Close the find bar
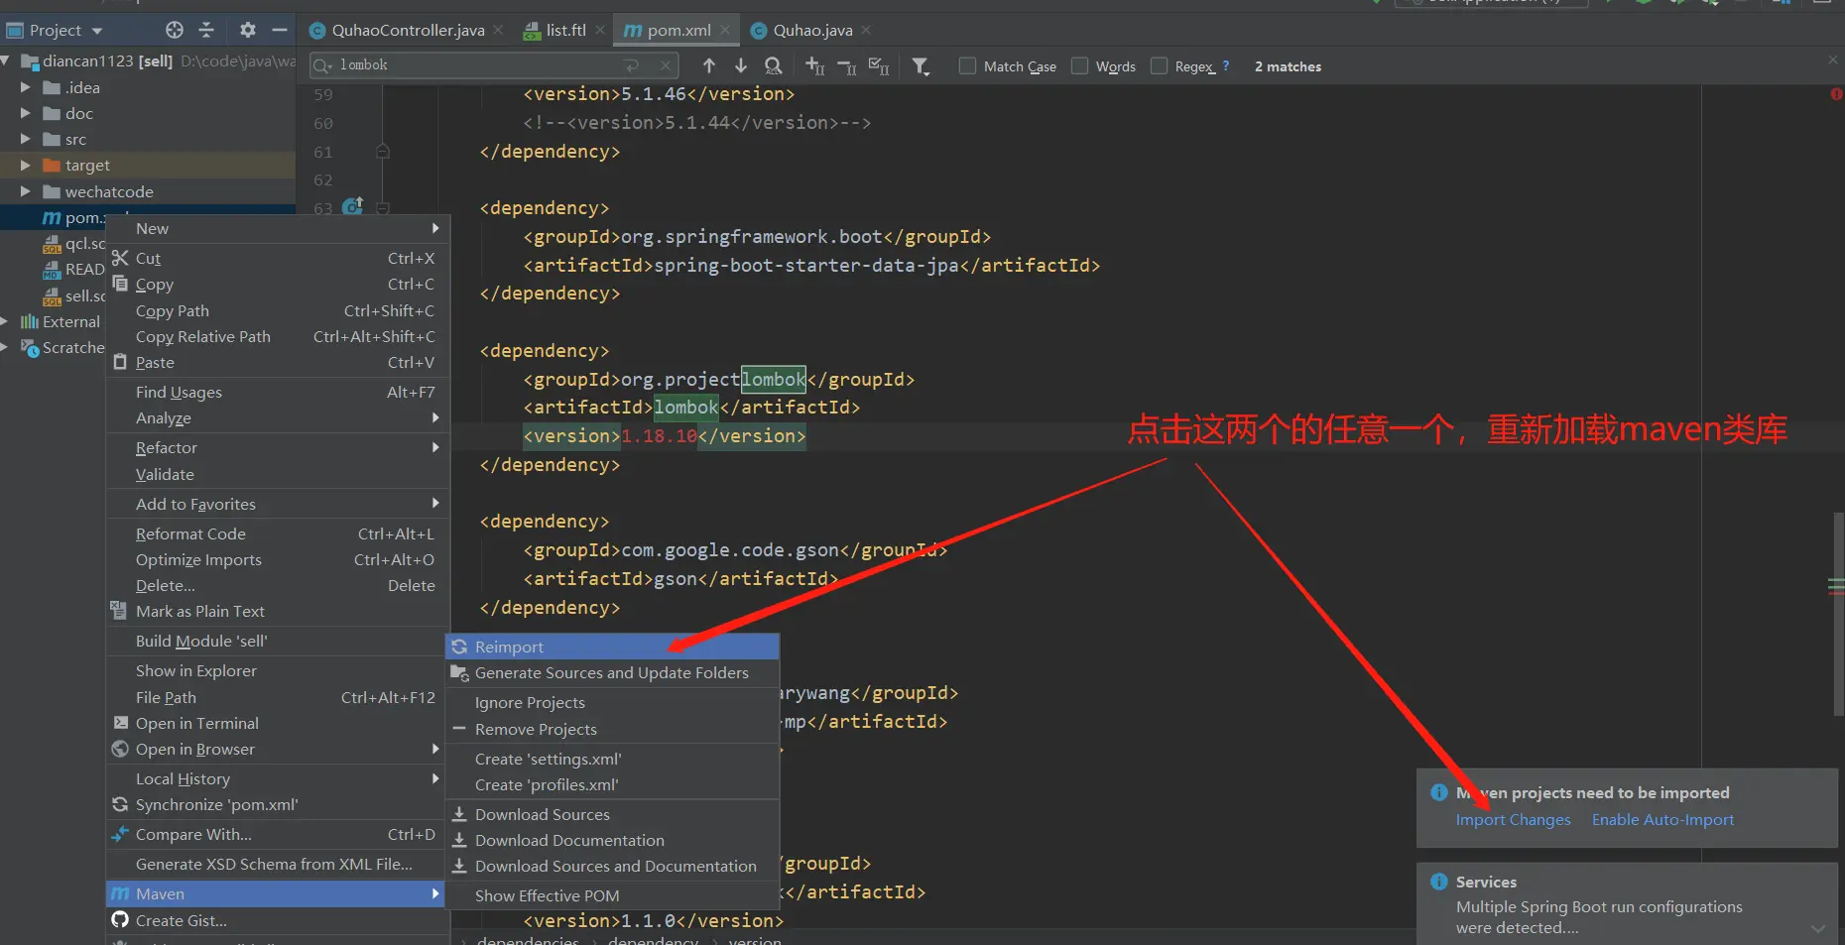1845x945 pixels. [x=1833, y=60]
